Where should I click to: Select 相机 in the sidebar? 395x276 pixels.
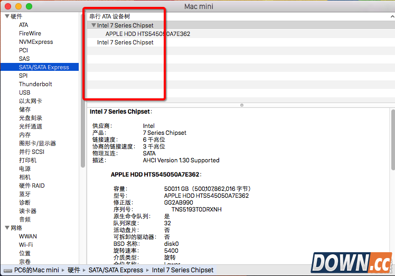click(25, 177)
